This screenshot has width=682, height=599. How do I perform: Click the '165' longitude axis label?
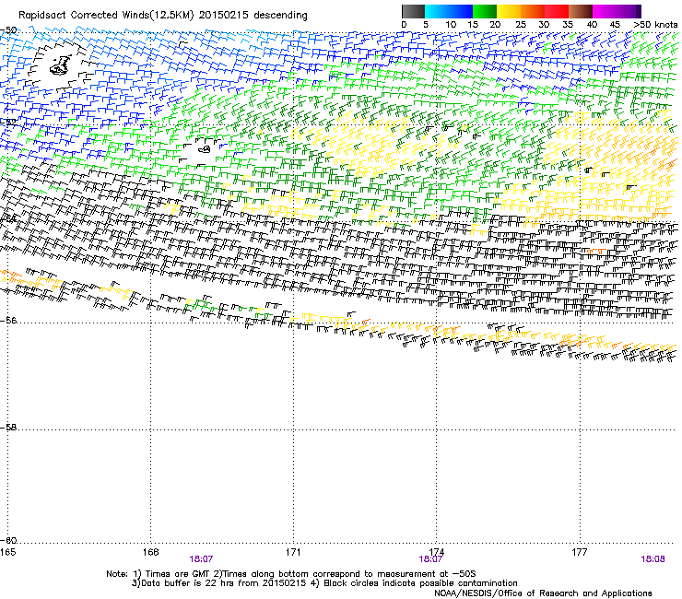click(7, 552)
